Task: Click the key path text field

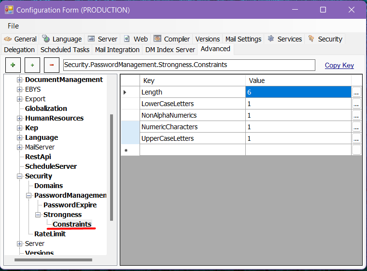Action: pos(188,65)
